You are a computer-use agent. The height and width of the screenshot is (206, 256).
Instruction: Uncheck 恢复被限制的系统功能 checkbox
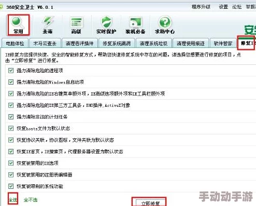tap(11, 186)
